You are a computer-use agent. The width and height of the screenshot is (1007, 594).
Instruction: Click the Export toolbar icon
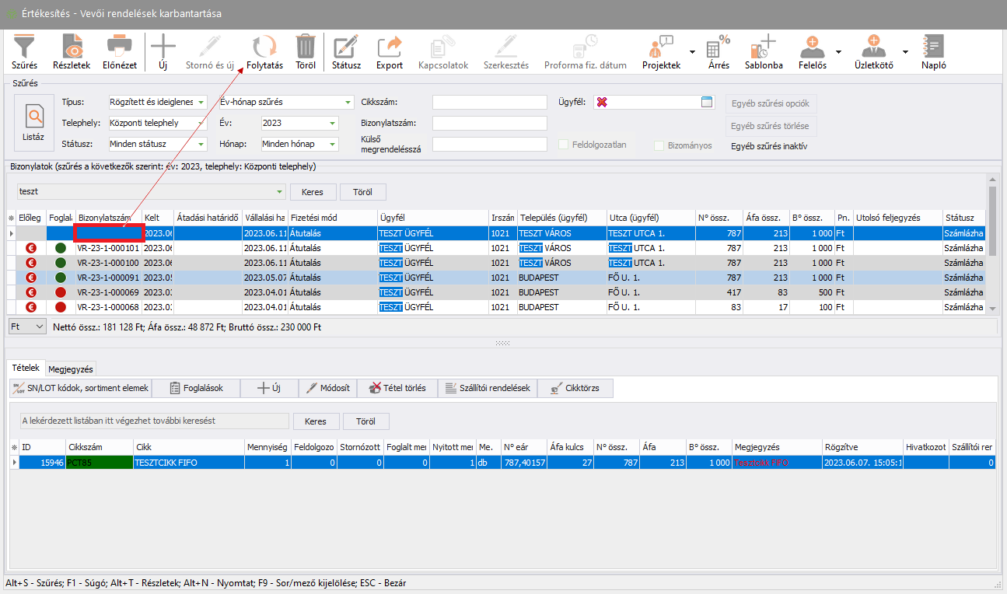click(x=389, y=47)
